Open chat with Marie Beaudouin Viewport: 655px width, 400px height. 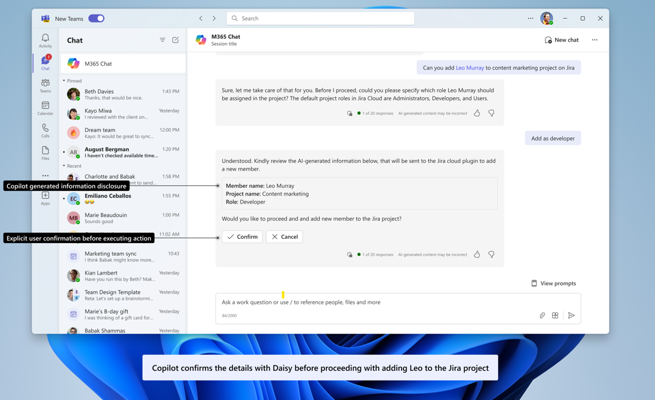pos(123,218)
